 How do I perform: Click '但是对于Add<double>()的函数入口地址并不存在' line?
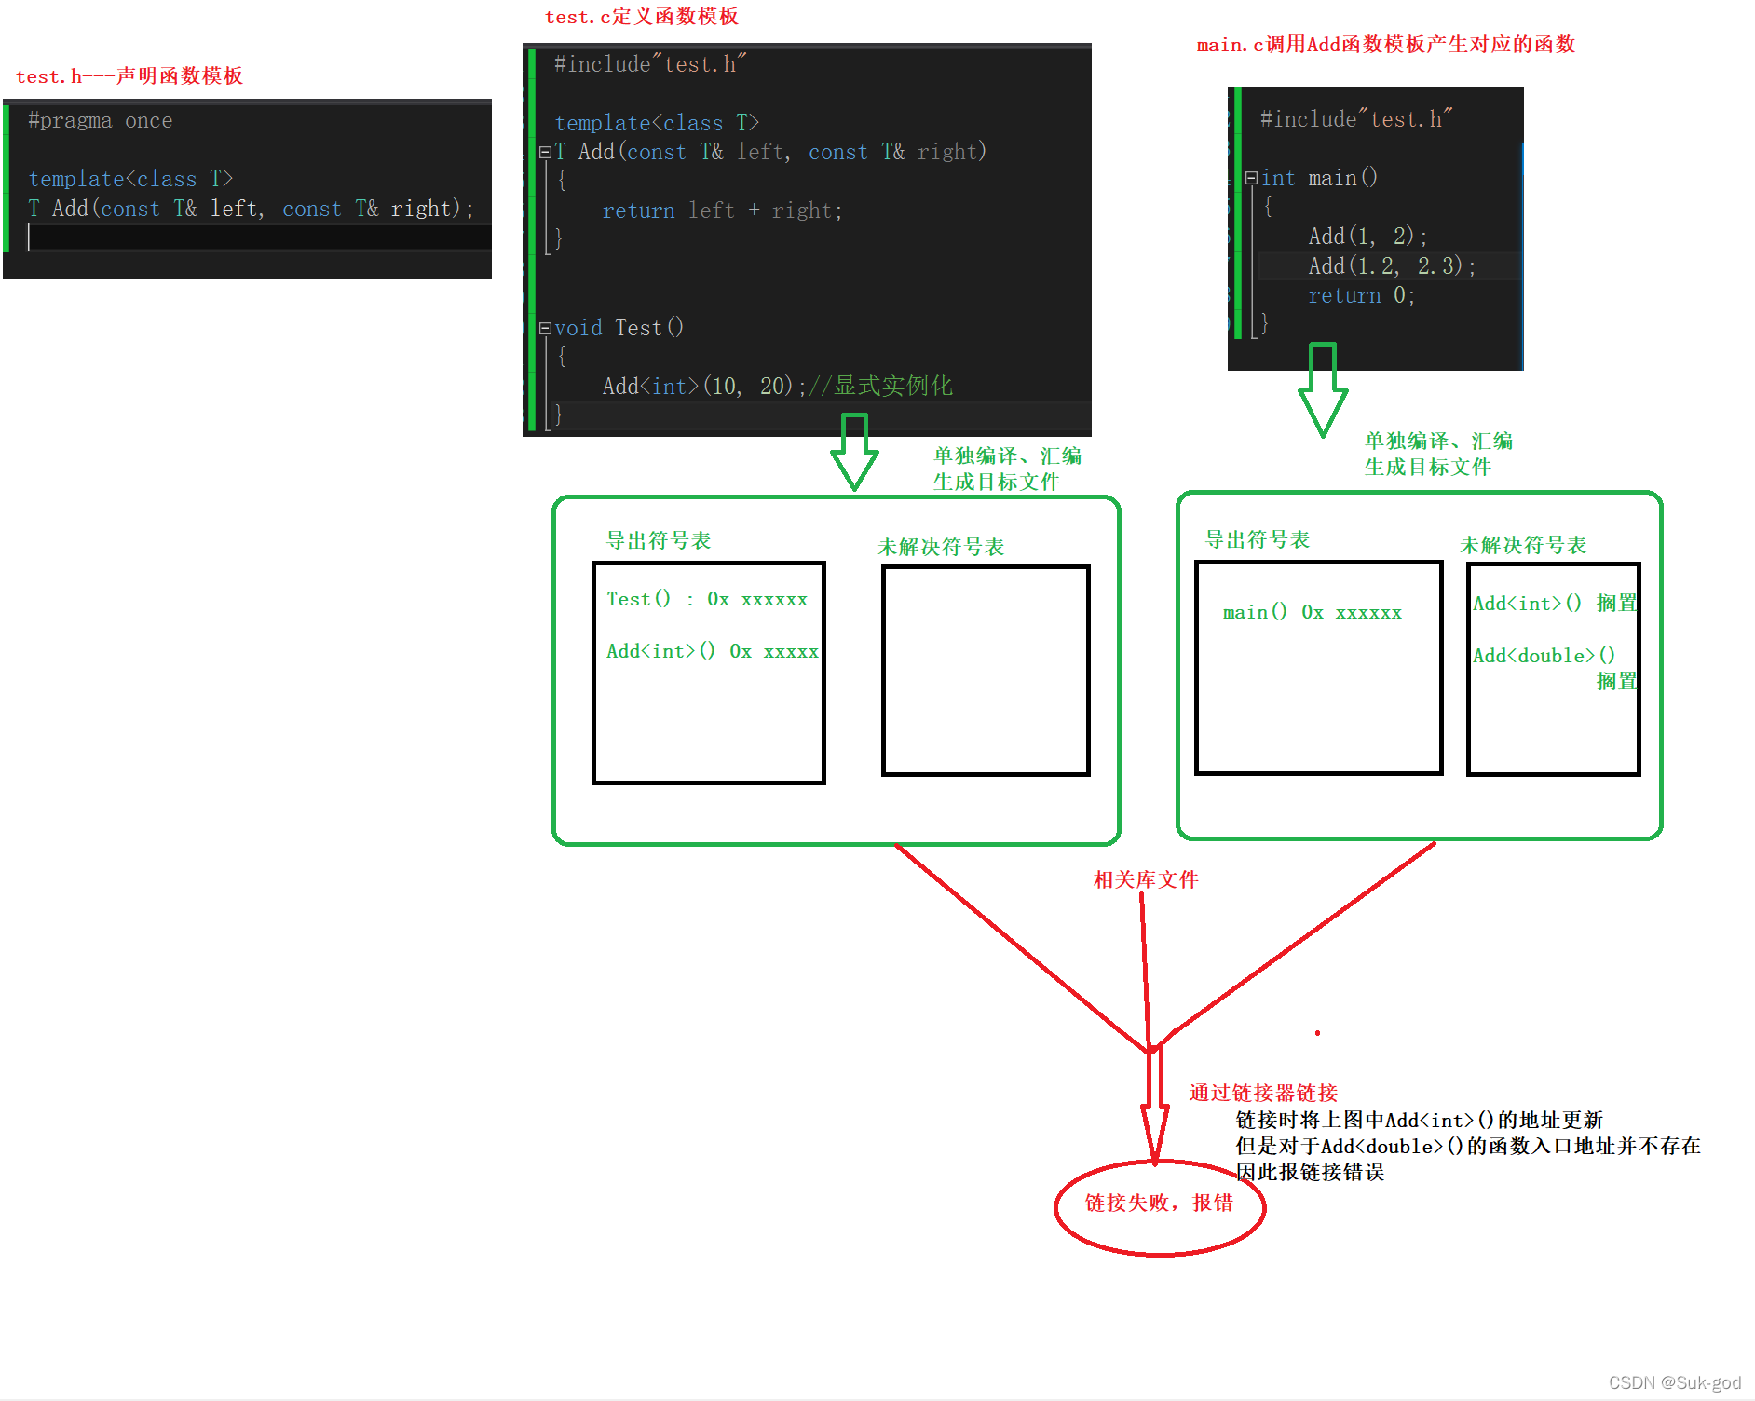1468,1146
